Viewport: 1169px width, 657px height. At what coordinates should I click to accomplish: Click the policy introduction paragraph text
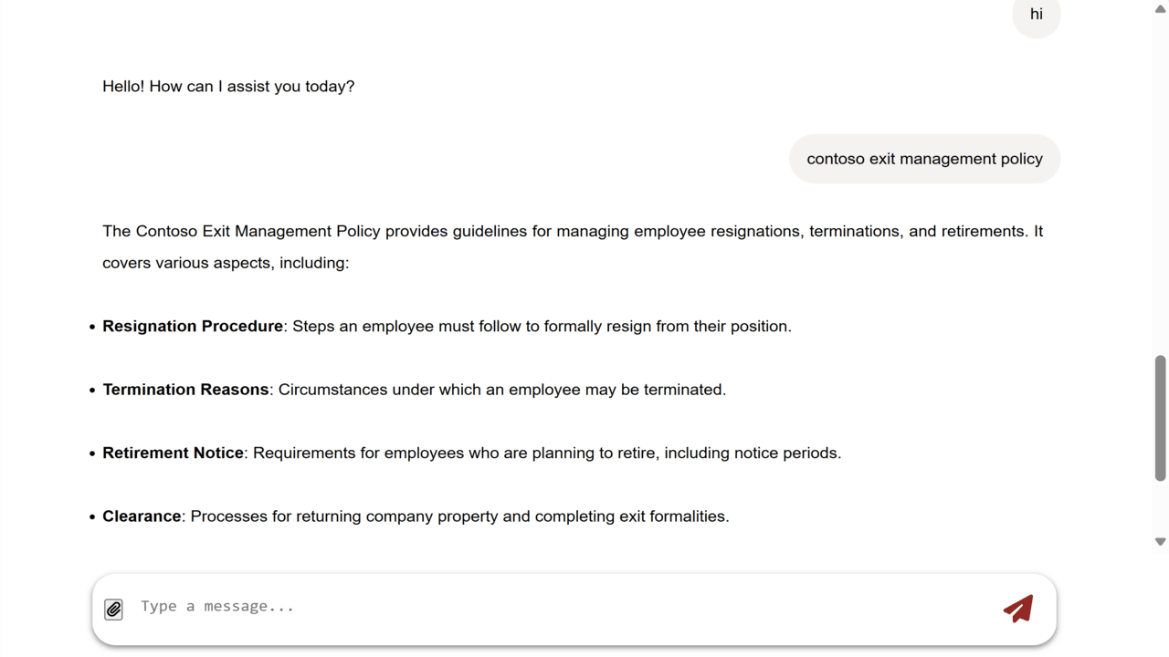coord(573,247)
